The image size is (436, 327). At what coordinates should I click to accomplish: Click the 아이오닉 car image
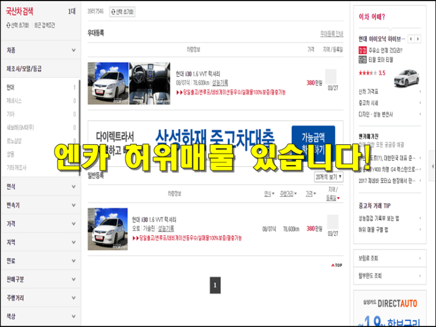pos(406,78)
